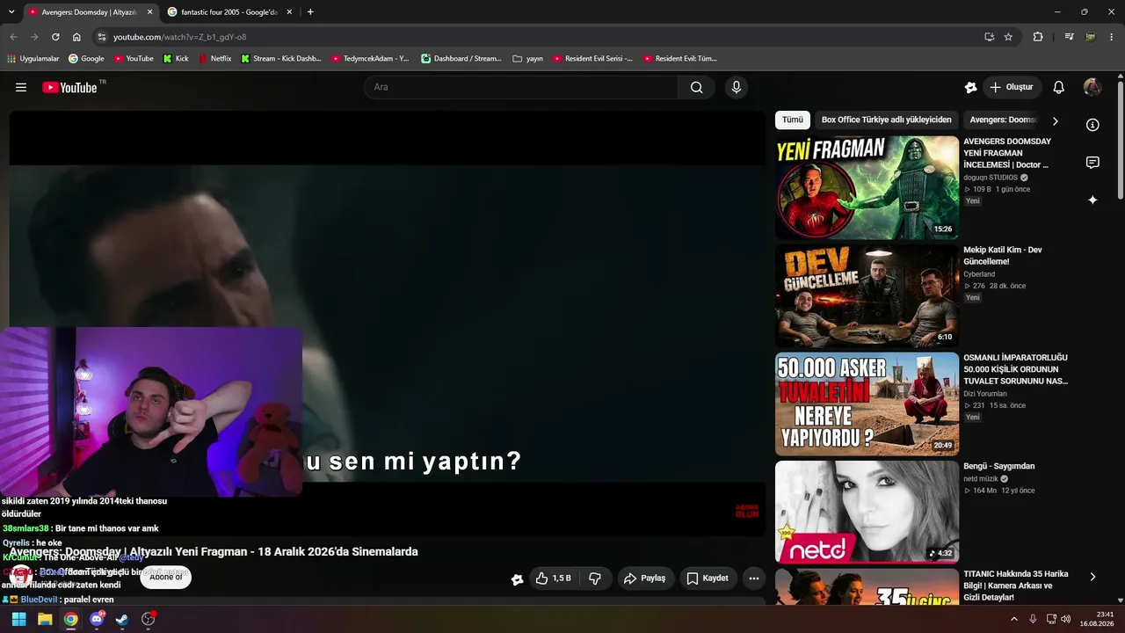Subscribe with the Abone ol button
The height and width of the screenshot is (633, 1125).
point(166,577)
